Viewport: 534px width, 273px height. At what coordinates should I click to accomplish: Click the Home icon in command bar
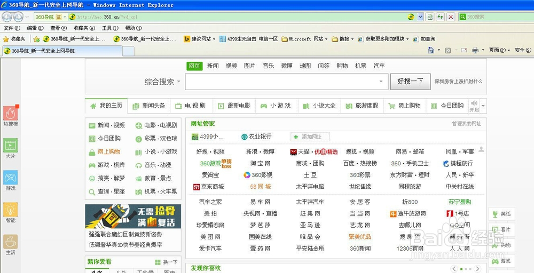431,50
